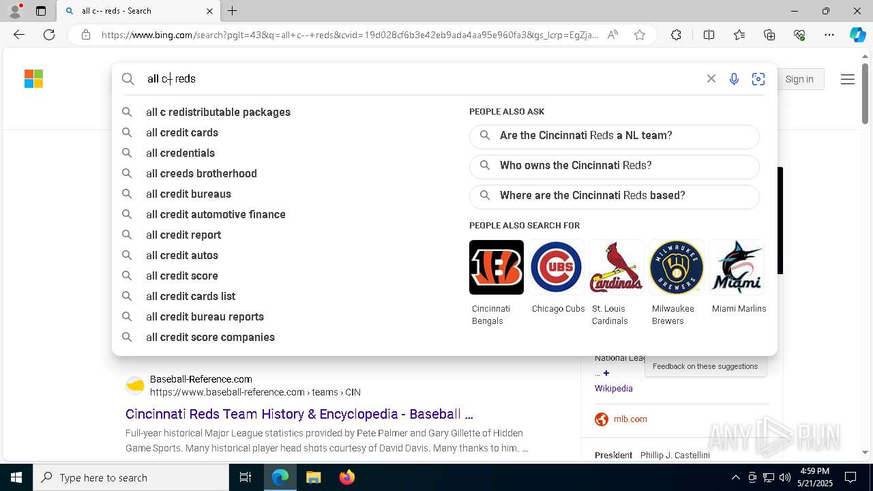Open Edge Settings and more menu

pyautogui.click(x=829, y=35)
